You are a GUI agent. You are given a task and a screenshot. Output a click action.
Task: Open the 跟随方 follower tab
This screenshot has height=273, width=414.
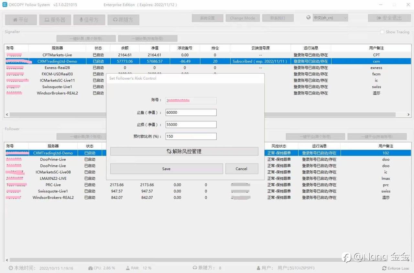(123, 20)
